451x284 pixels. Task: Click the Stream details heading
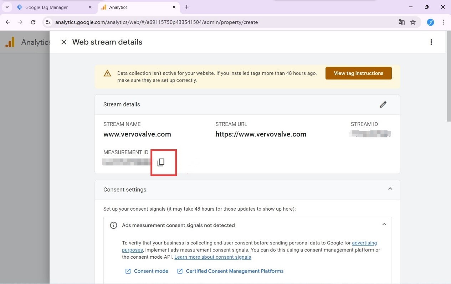coord(122,104)
